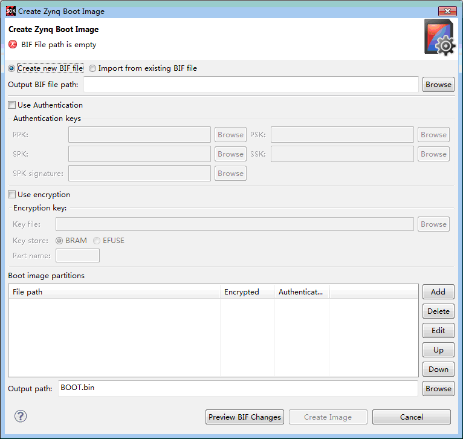The width and height of the screenshot is (463, 439).
Task: Browse for the BOOT.bin output path
Action: [x=438, y=389]
